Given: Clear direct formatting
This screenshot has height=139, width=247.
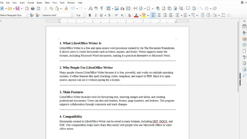Looking at the screenshot, I should click(x=129, y=15).
